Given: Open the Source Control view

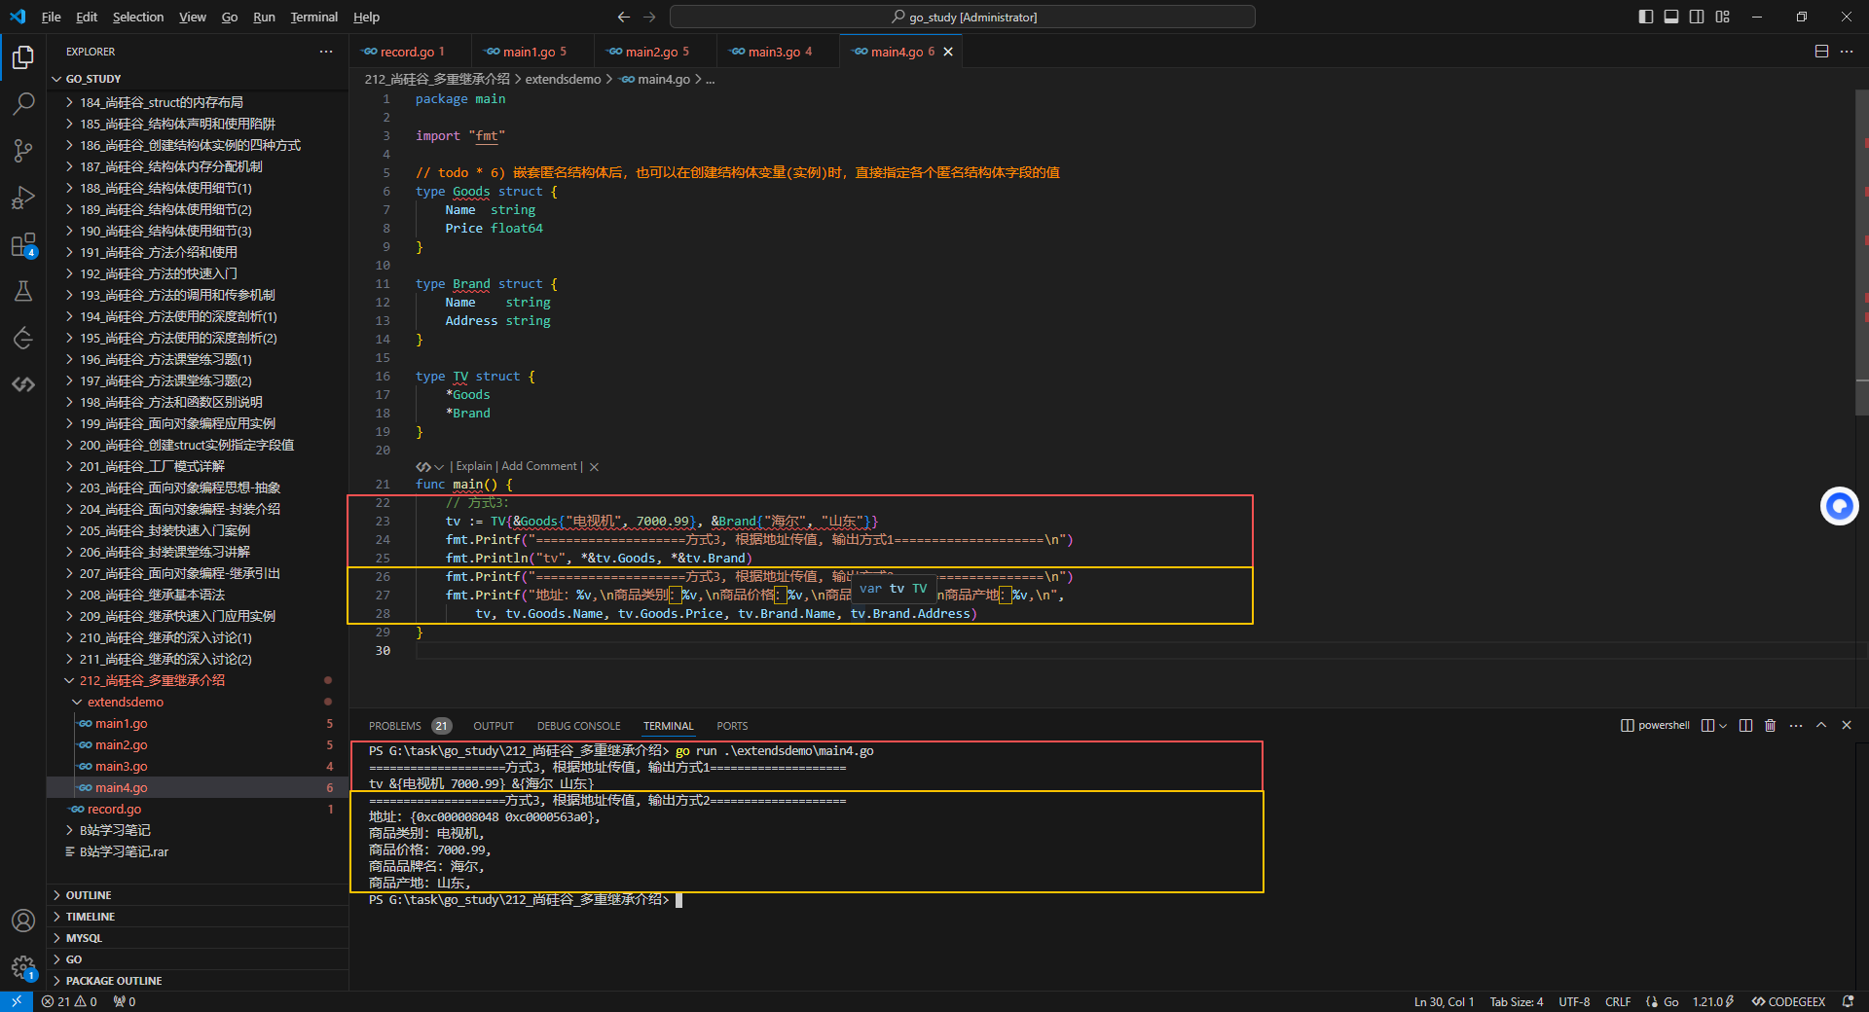Looking at the screenshot, I should click(23, 151).
